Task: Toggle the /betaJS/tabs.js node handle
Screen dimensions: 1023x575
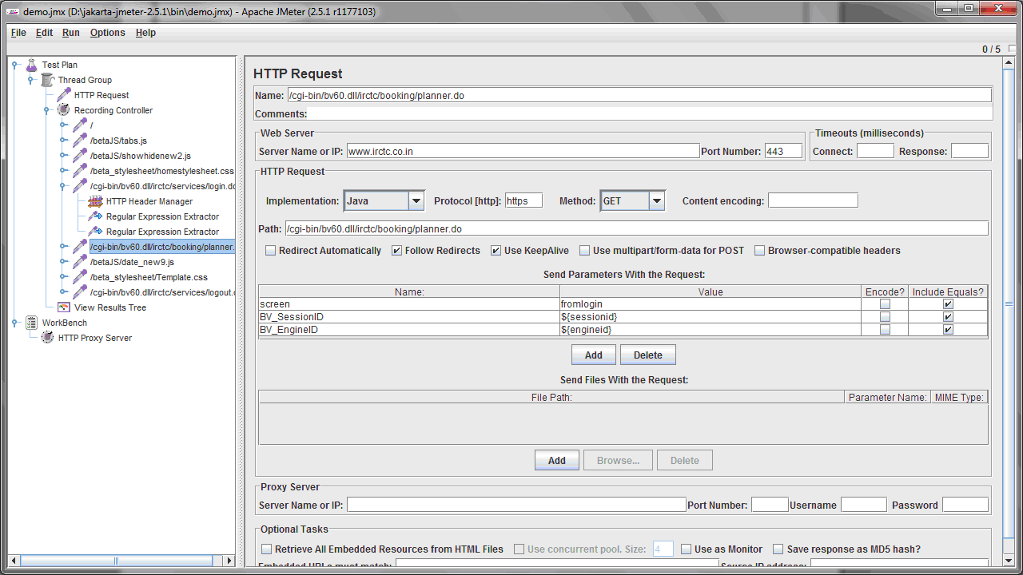Action: [x=63, y=141]
